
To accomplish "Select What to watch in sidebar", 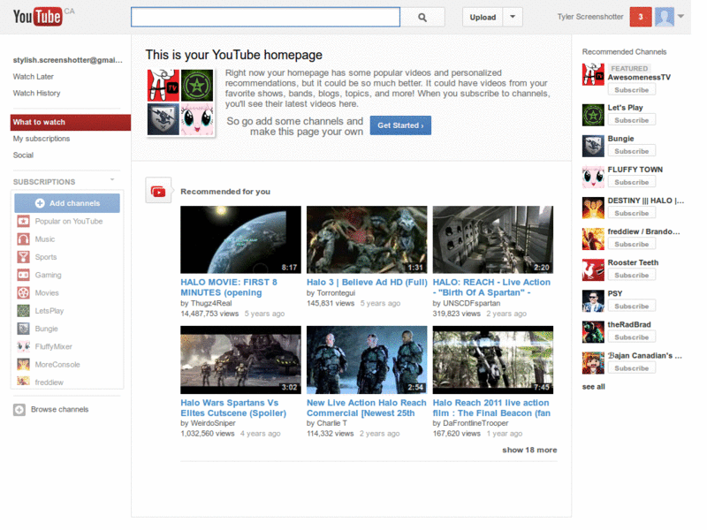I will point(71,122).
